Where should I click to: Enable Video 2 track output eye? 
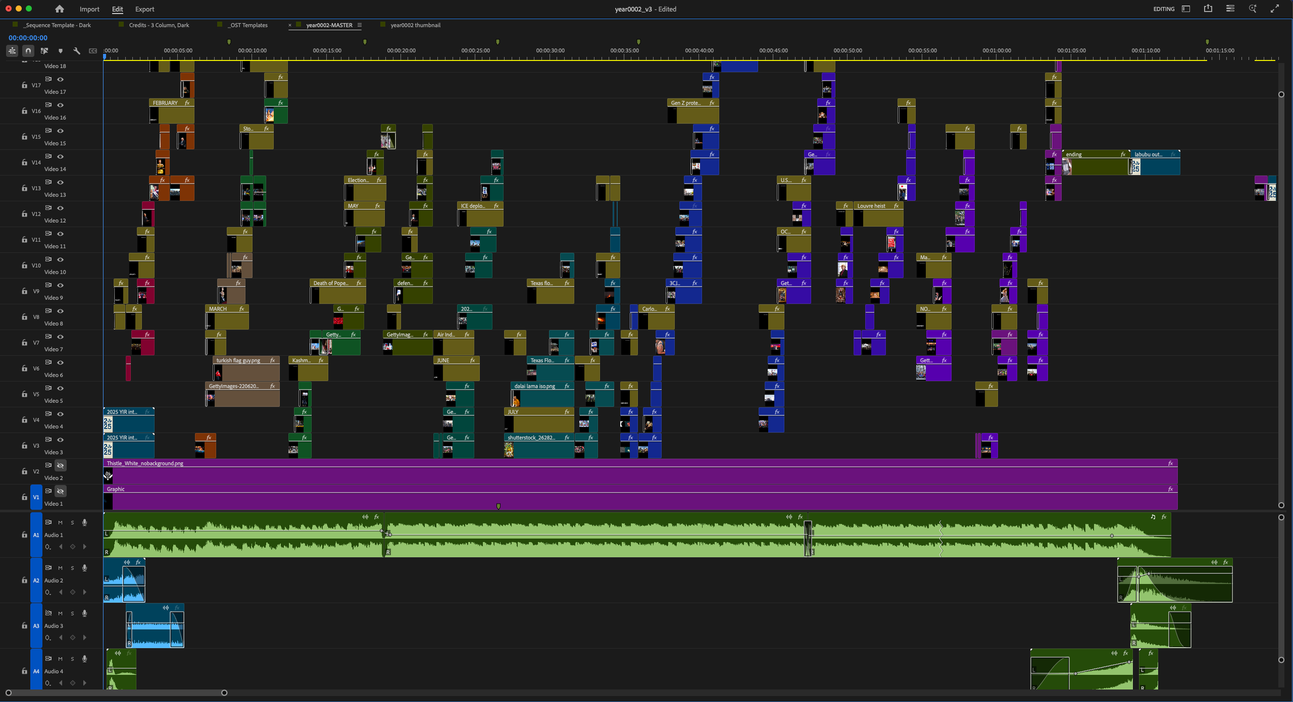pyautogui.click(x=61, y=466)
